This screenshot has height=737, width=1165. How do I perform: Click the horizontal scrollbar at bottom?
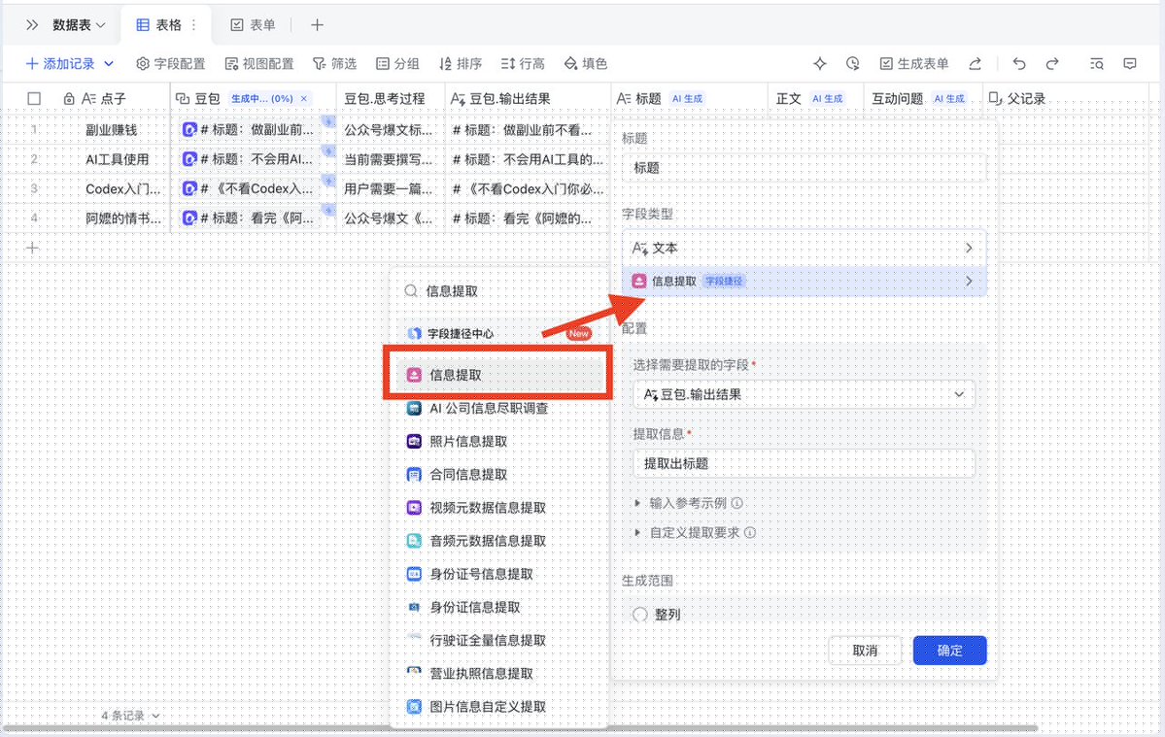[x=520, y=729]
